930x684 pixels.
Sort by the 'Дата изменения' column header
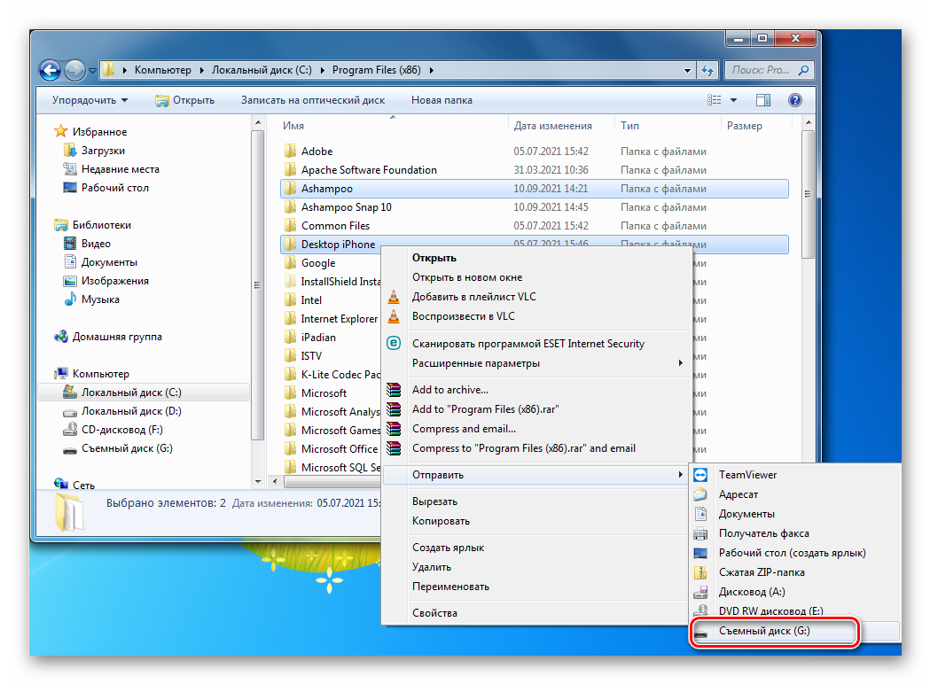[x=552, y=126]
